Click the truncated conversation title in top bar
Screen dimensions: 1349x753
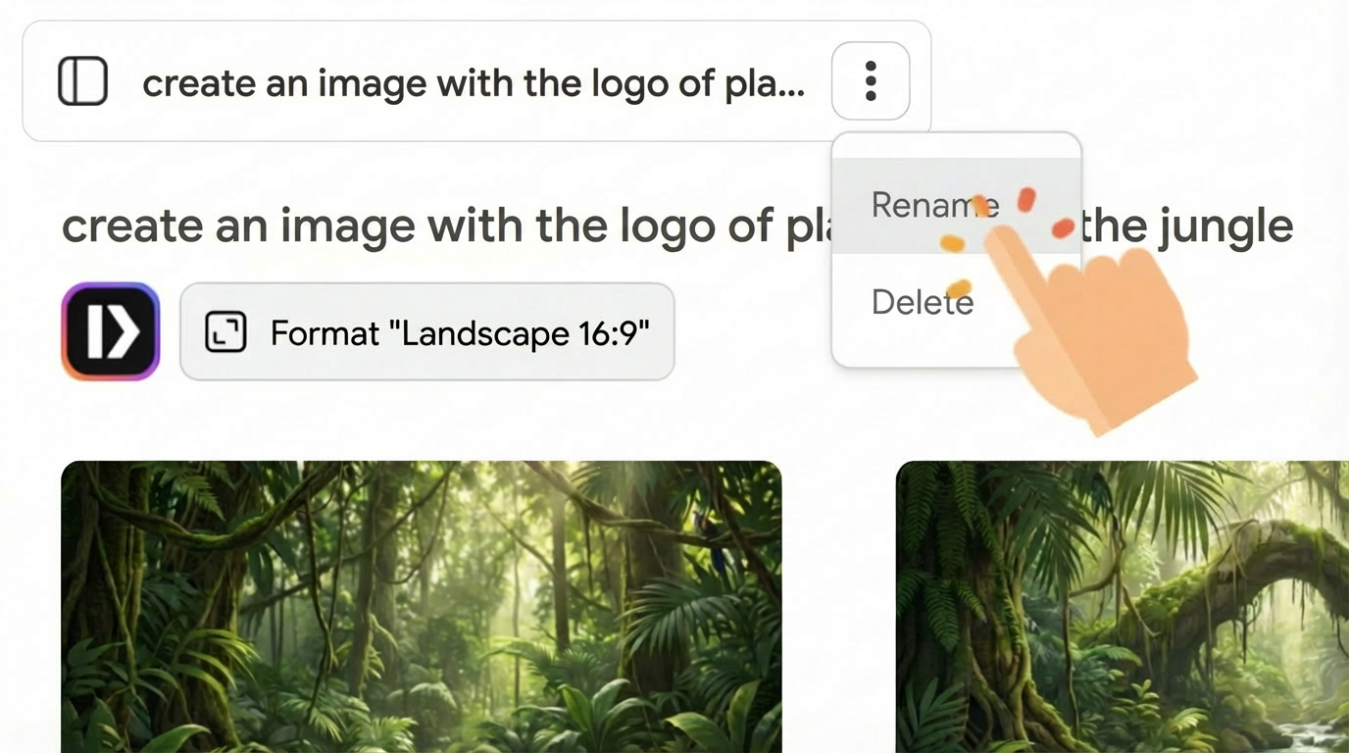[x=474, y=83]
